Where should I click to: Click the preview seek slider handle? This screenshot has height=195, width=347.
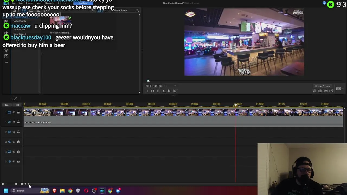point(148,81)
